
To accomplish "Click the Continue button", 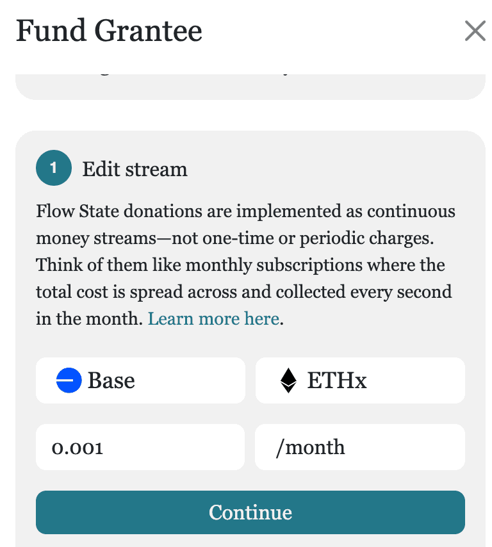I will pos(250,512).
